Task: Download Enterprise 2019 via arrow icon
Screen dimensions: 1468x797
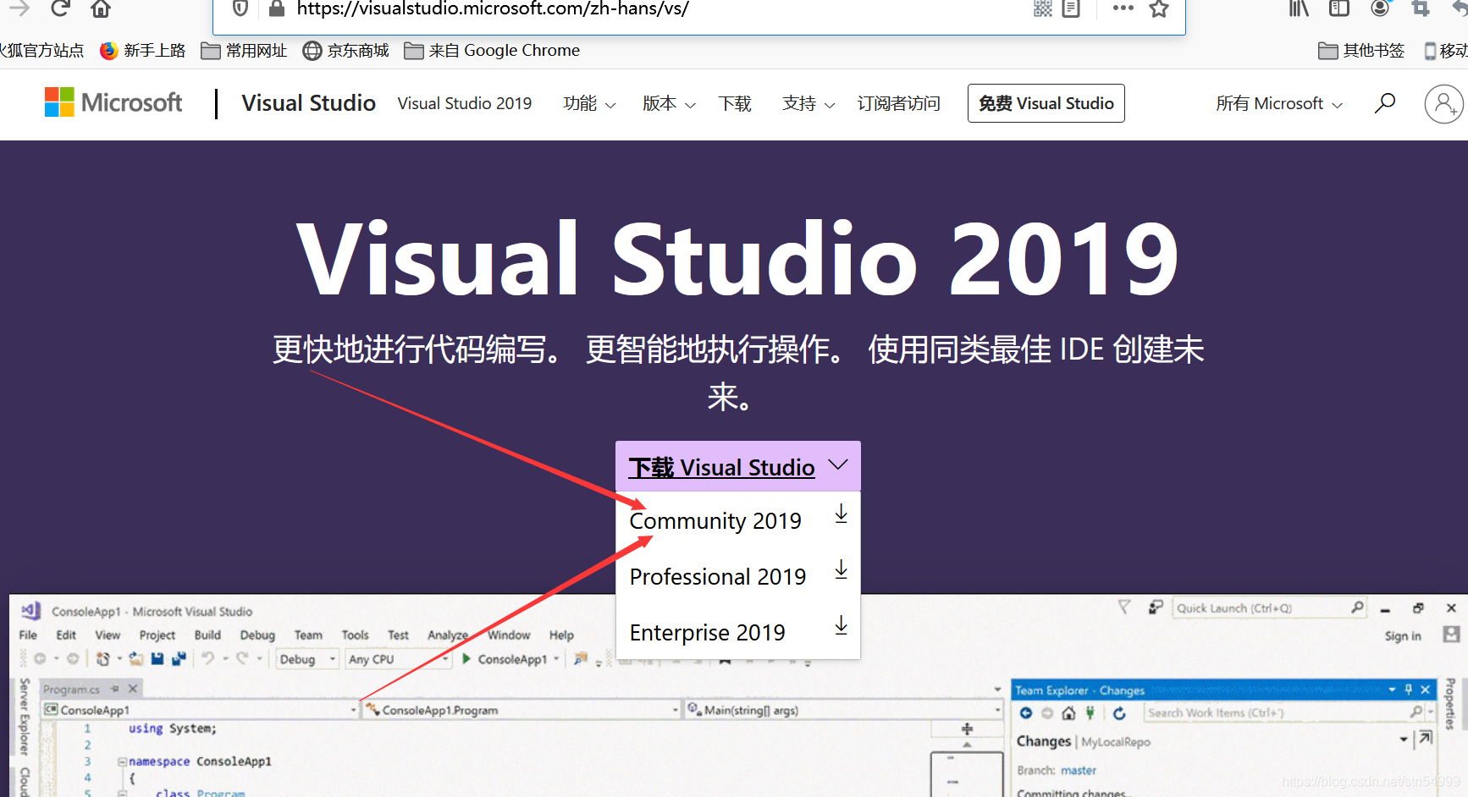Action: 841,625
